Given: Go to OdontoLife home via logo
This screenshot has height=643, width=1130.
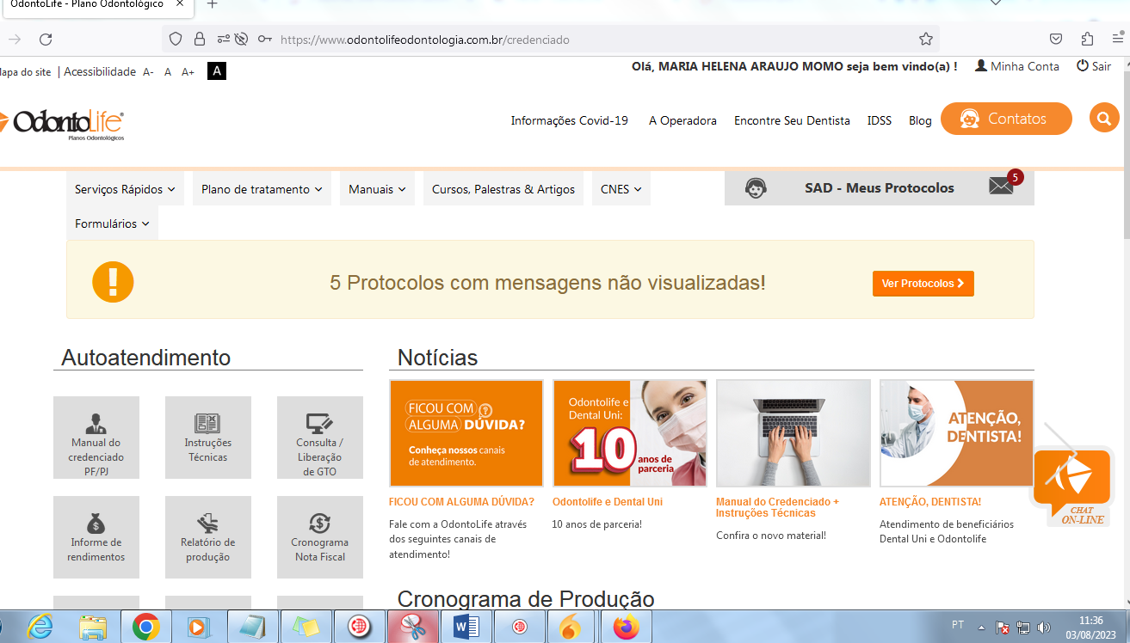Looking at the screenshot, I should [63, 125].
